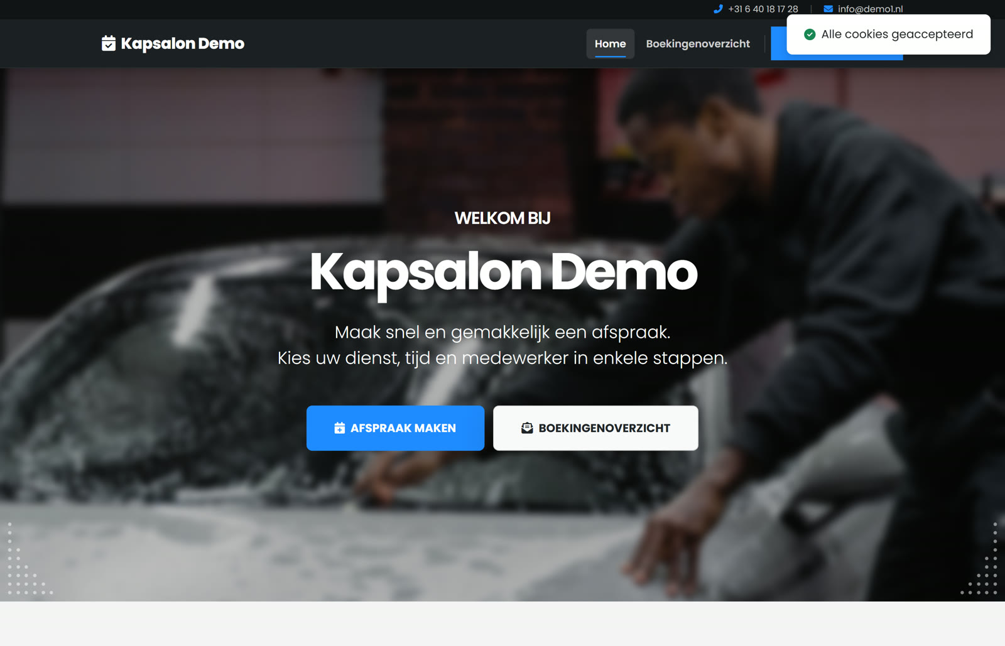Click the line "Maak snel en gemakkelijk een afspraak."
The image size is (1005, 646).
point(503,332)
